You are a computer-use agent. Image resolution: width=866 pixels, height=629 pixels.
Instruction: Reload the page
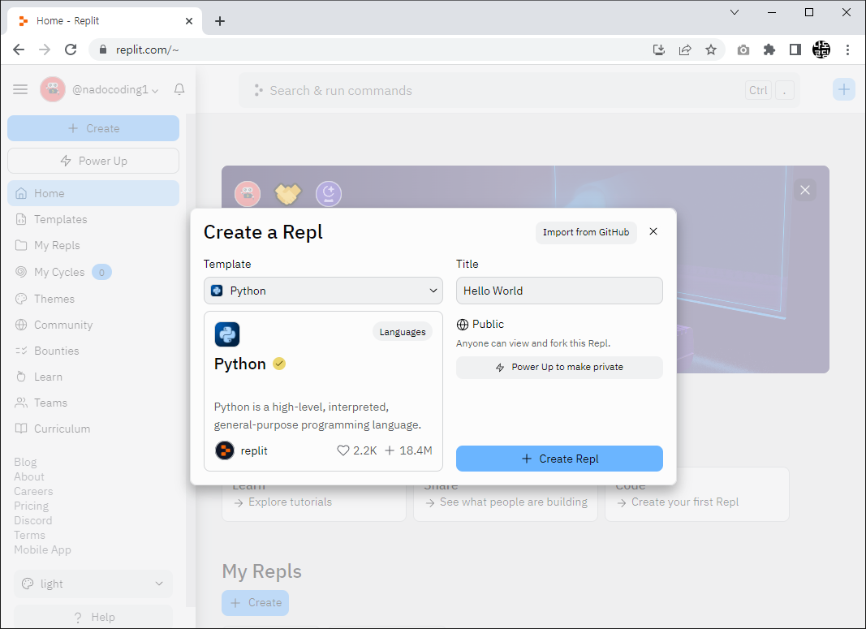(71, 50)
